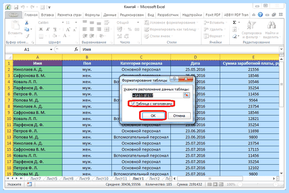
Task: Click the range selector icon in dialog
Action: coord(186,95)
